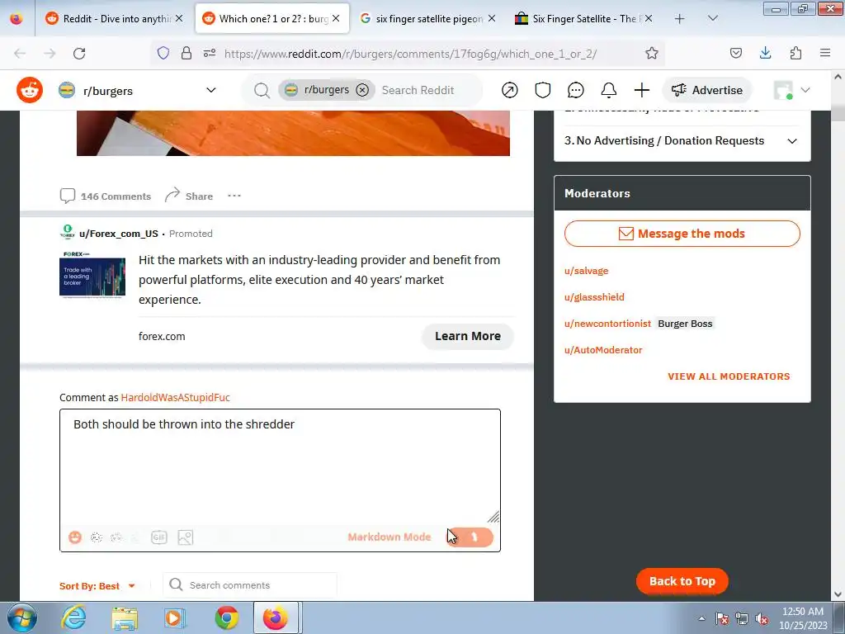Go back to the previous page
The image size is (845, 634).
[20, 54]
